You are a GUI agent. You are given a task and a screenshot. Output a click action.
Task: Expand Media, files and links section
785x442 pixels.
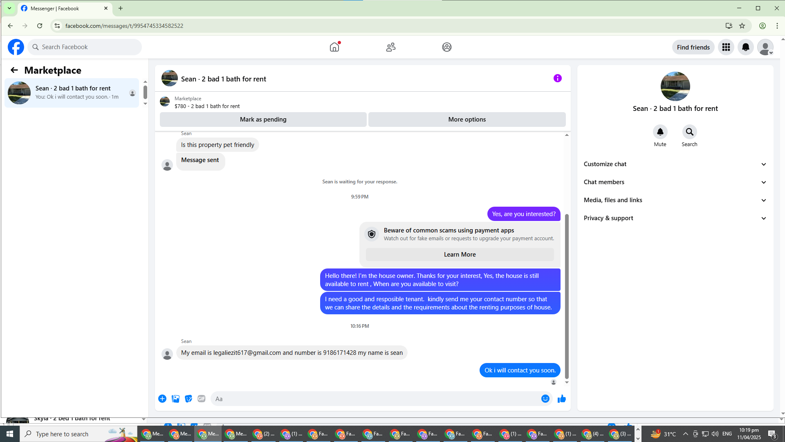click(675, 200)
